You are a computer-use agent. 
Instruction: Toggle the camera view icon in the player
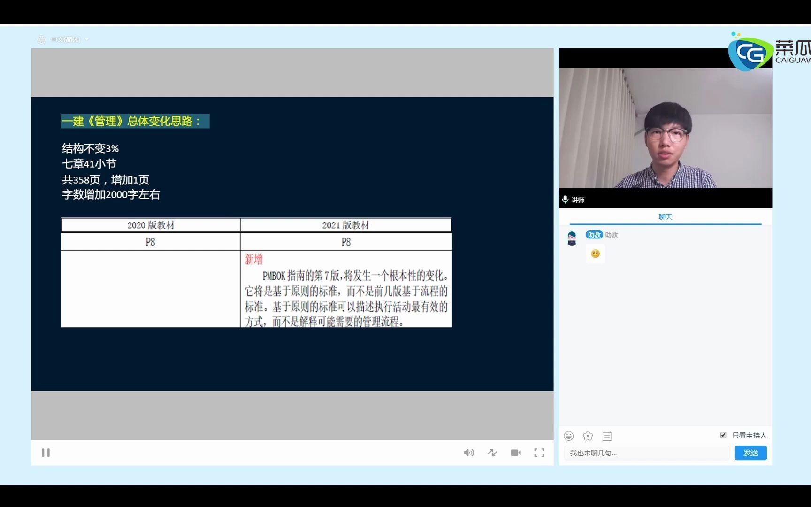[x=515, y=452]
